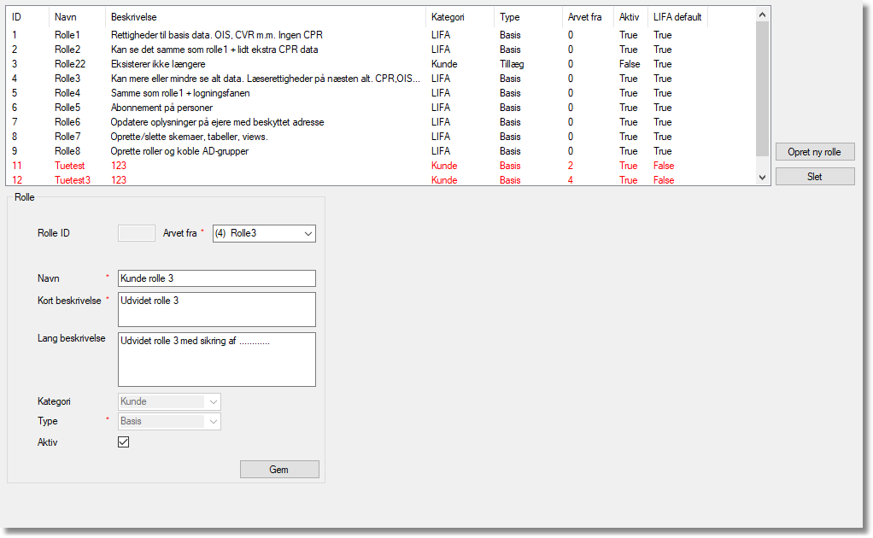Screen dimensions: 873x538
Task: Click inside the 'Navn' text field
Action: (216, 278)
